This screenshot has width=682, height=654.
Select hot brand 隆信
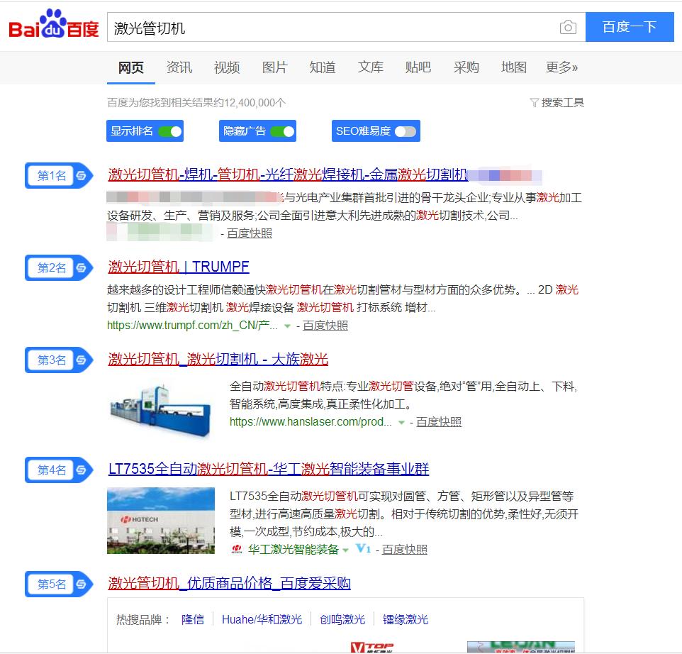click(x=193, y=620)
